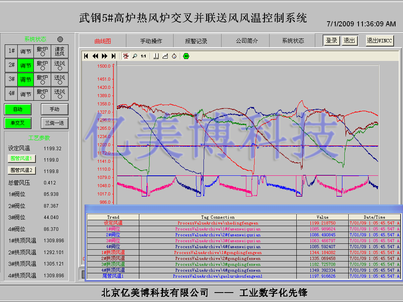The image size is (403, 302).
Task: Click the magnifier zoom icon
Action: (135, 56)
